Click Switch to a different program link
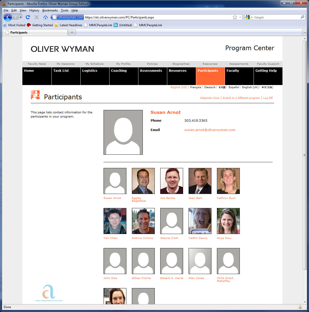 pos(241,98)
